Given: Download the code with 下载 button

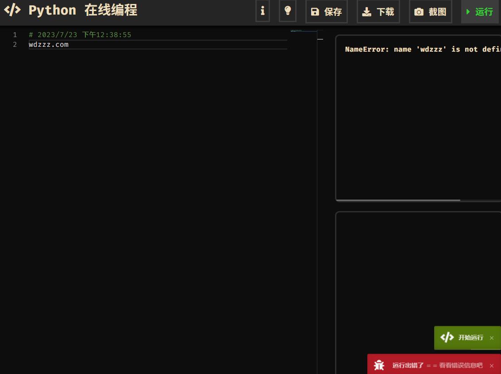Looking at the screenshot, I should (x=378, y=12).
